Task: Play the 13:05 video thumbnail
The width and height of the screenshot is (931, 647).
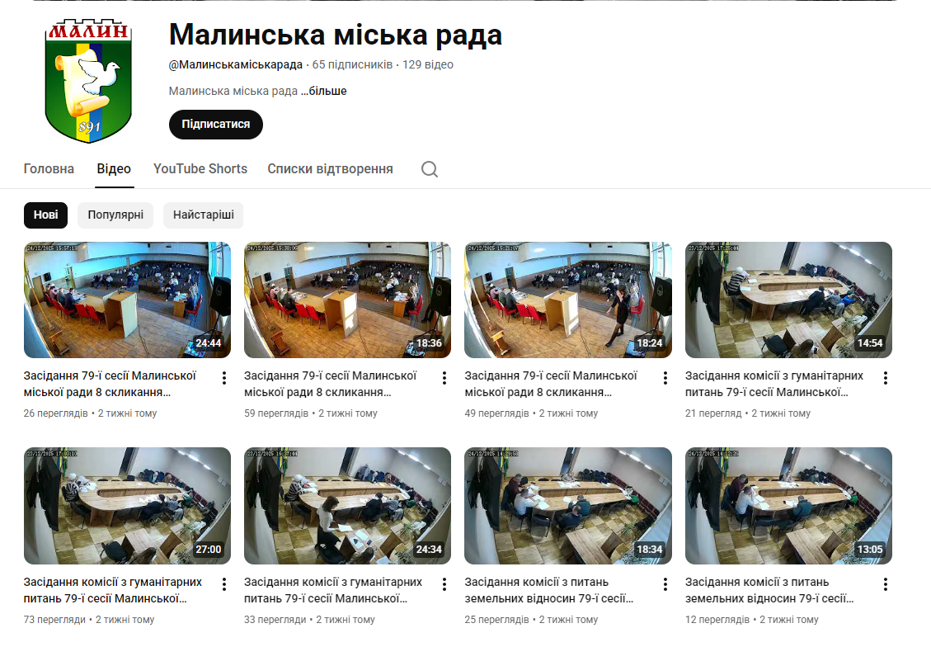Action: tap(788, 505)
